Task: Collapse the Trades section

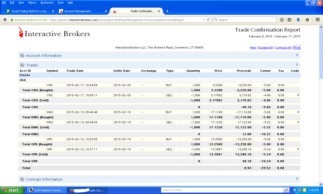Action: pos(22,65)
